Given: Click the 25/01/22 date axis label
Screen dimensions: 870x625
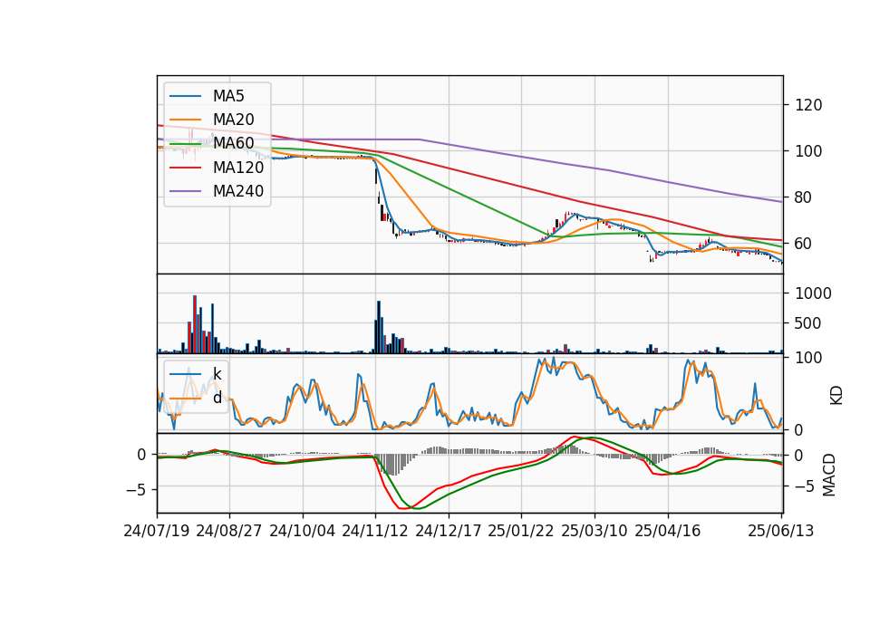Looking at the screenshot, I should [x=521, y=531].
